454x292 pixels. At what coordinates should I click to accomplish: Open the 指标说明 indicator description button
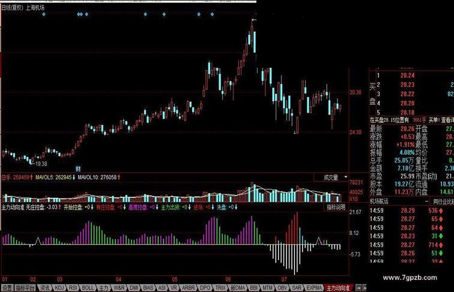[x=336, y=207]
